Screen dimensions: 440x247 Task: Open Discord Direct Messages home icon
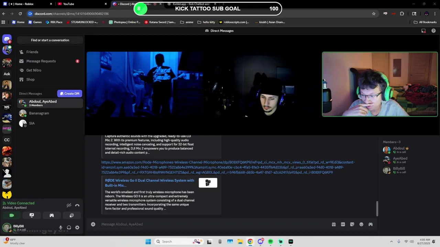pos(7,39)
